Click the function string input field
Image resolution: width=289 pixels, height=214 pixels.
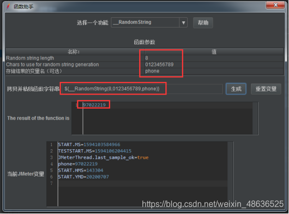point(142,89)
